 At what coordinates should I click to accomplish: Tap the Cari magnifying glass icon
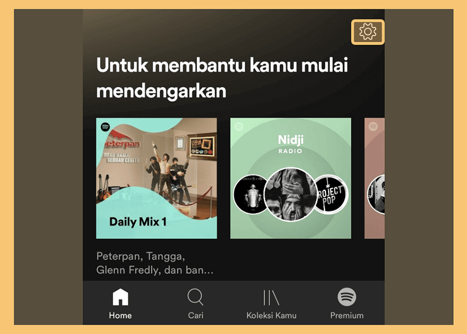(195, 297)
